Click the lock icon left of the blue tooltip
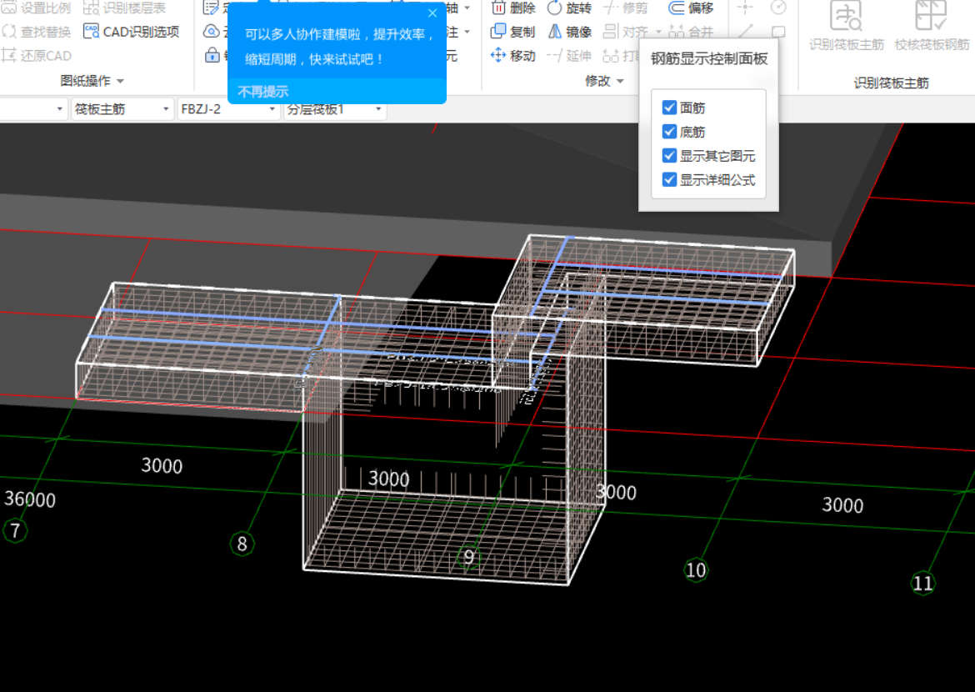Screen dimensions: 975x692 tap(212, 55)
